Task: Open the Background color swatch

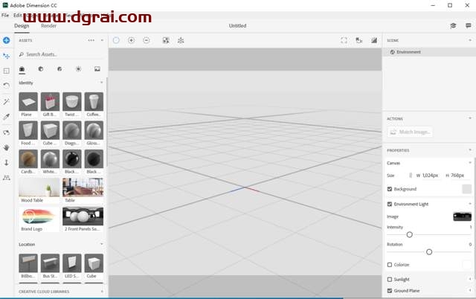Action: click(466, 189)
